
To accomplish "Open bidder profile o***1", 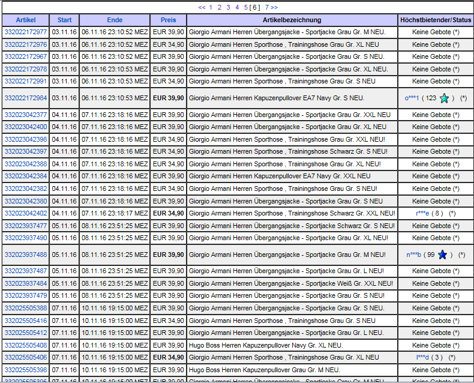I will coord(412,98).
